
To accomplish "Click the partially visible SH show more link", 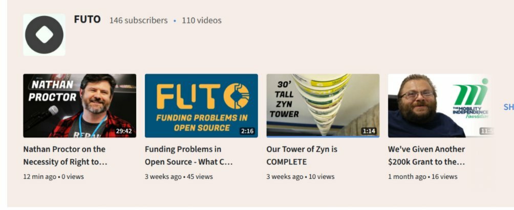I will 509,107.
